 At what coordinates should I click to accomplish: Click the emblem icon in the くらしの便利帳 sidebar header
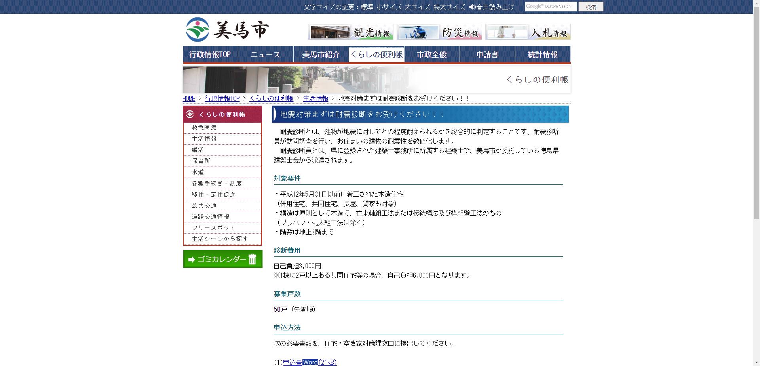[189, 114]
